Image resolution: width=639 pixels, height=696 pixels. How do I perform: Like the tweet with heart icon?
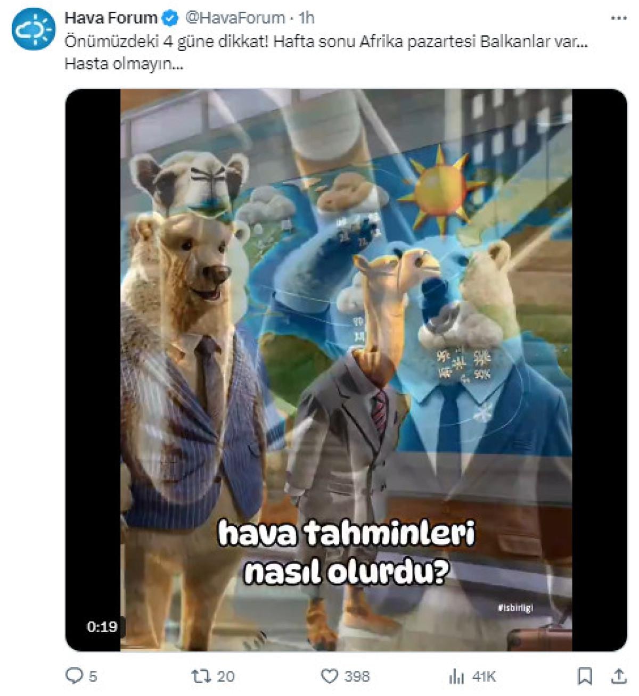pos(330,676)
